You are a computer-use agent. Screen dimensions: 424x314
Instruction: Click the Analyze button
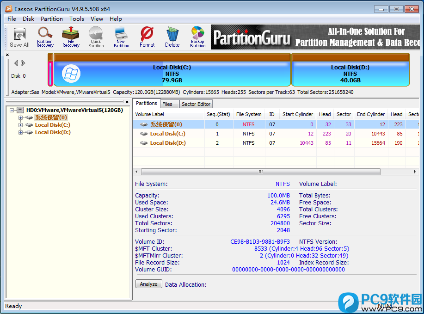148,284
